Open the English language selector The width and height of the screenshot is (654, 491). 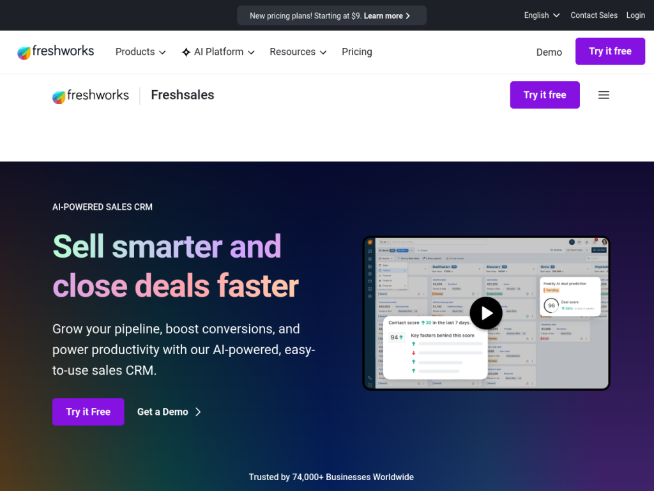542,15
